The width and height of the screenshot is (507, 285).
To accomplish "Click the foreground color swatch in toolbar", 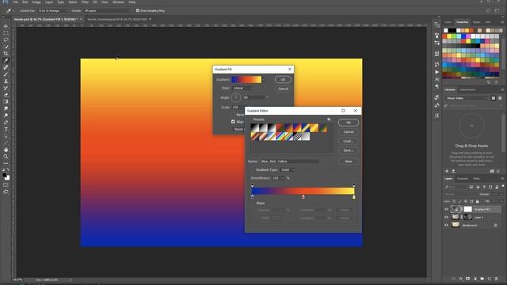I will click(x=4, y=175).
